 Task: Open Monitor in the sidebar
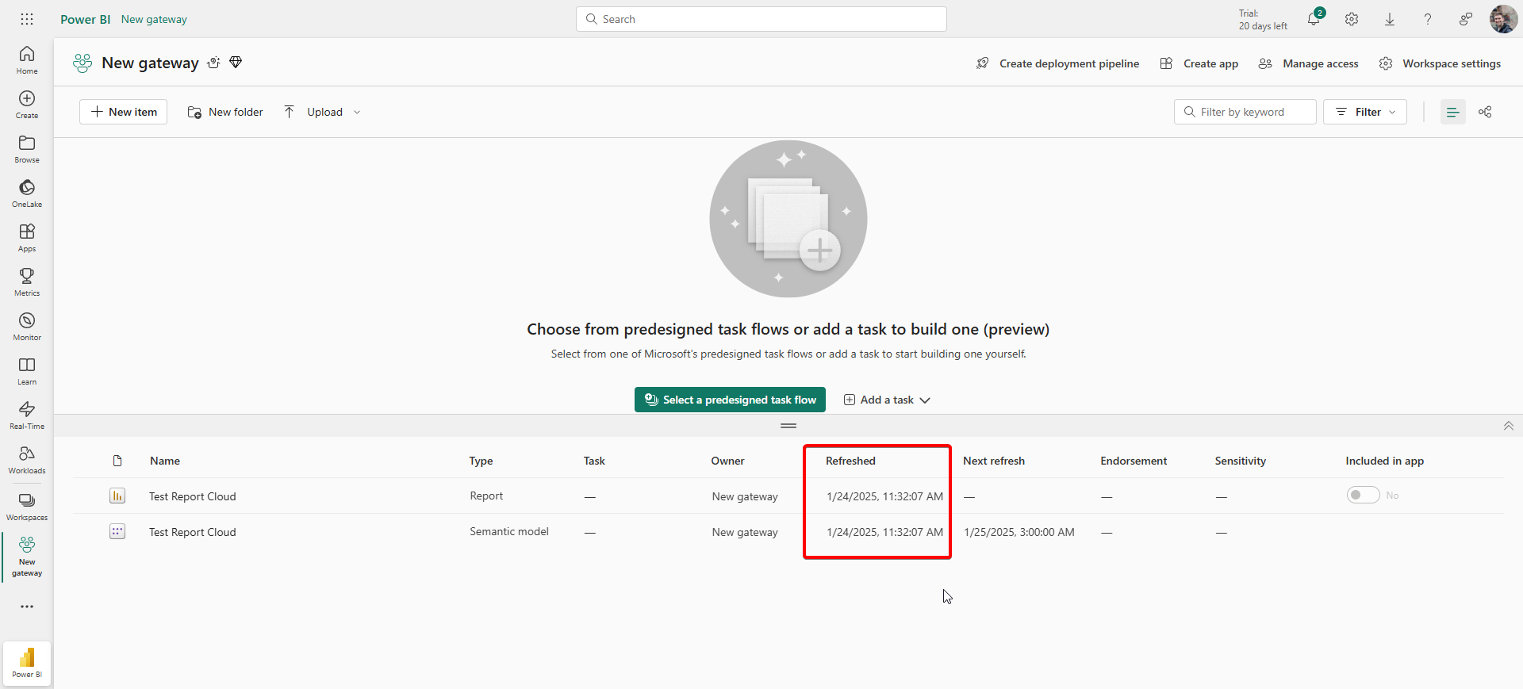pyautogui.click(x=27, y=327)
